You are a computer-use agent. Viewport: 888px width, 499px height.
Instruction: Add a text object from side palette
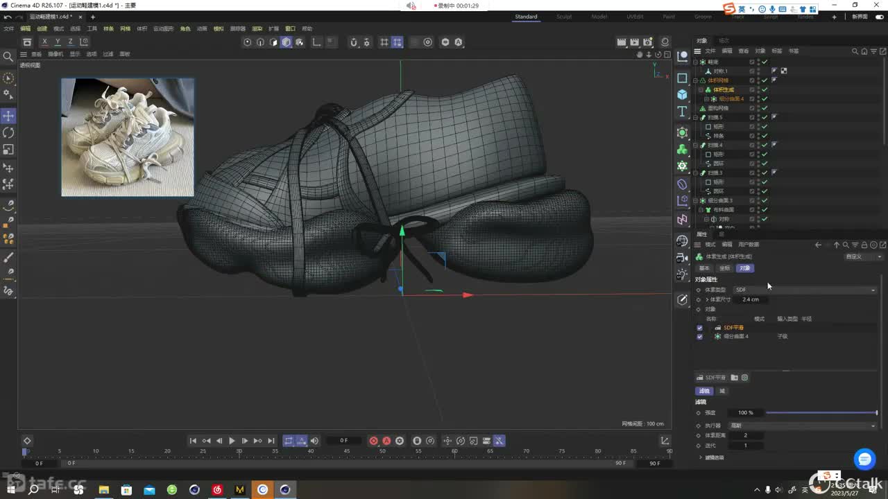(x=682, y=112)
